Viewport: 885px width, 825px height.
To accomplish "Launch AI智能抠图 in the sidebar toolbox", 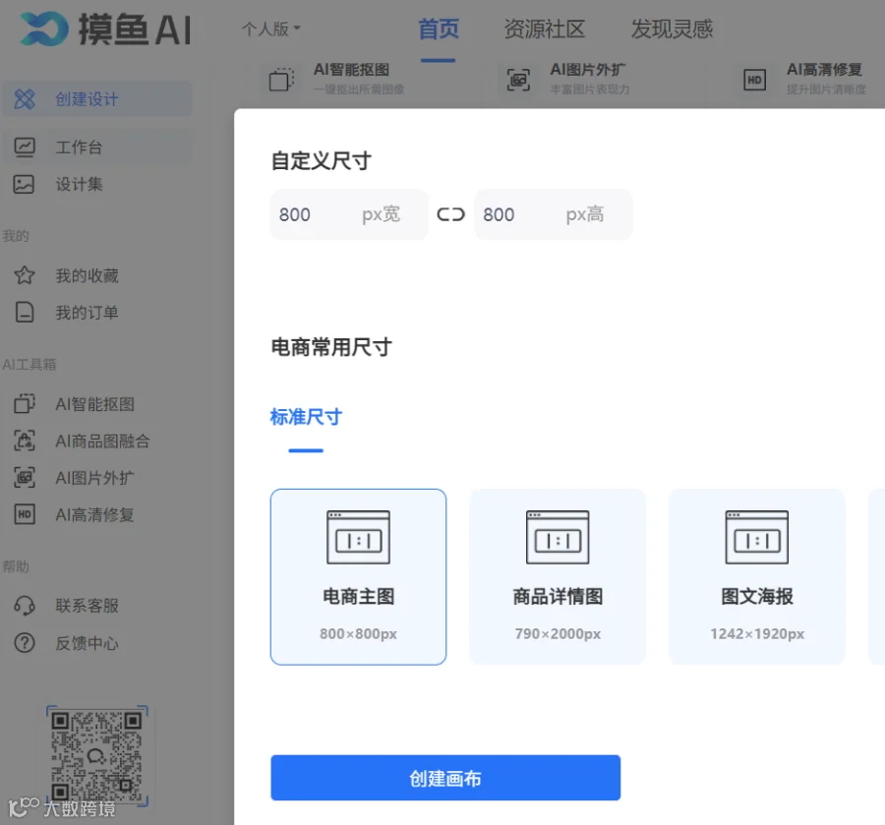I will 94,404.
